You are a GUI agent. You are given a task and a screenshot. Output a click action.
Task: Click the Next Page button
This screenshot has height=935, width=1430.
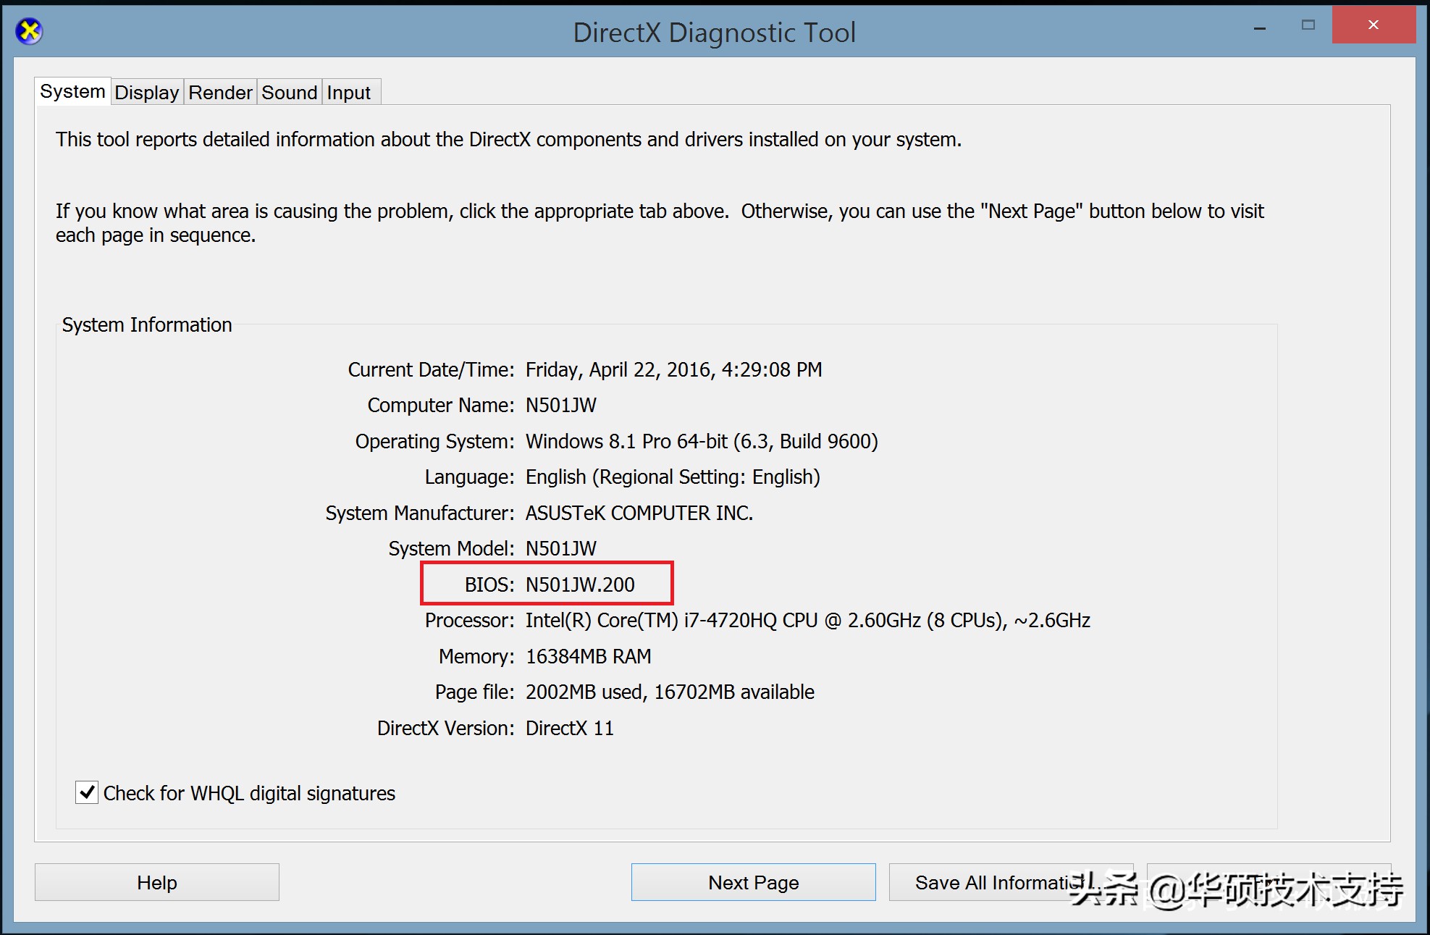[753, 882]
